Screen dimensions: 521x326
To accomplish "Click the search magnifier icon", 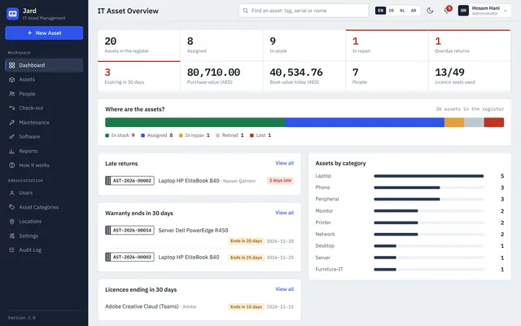I will coord(246,11).
